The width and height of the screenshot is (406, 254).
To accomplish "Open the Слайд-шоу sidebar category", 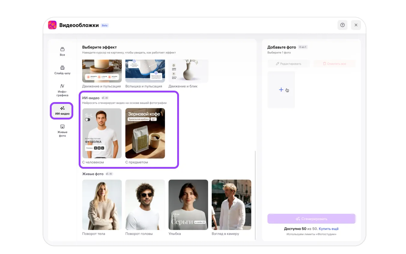I will [62, 70].
